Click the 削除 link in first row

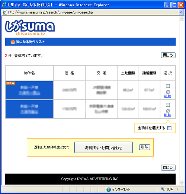click(167, 96)
